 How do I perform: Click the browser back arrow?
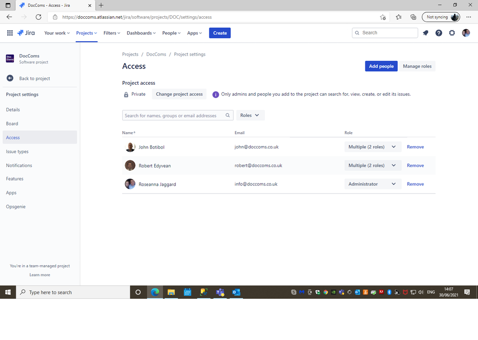10,17
